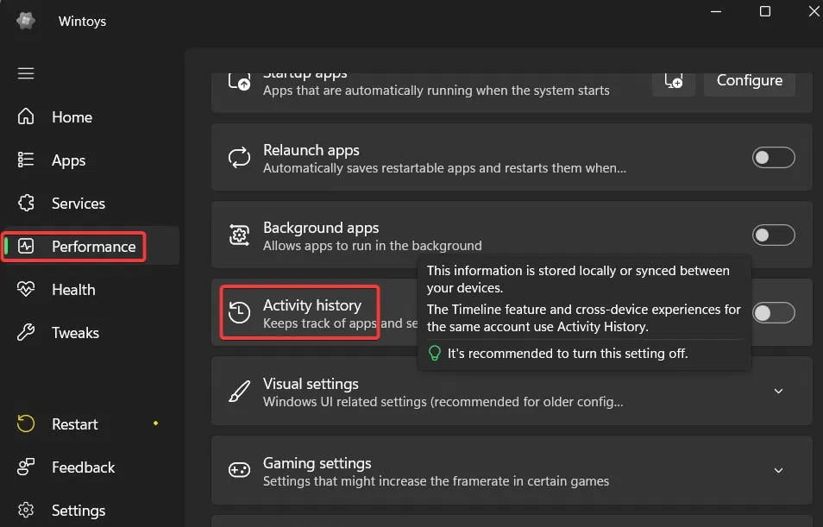Expand the Gaming settings chevron
The height and width of the screenshot is (527, 823).
click(x=778, y=471)
